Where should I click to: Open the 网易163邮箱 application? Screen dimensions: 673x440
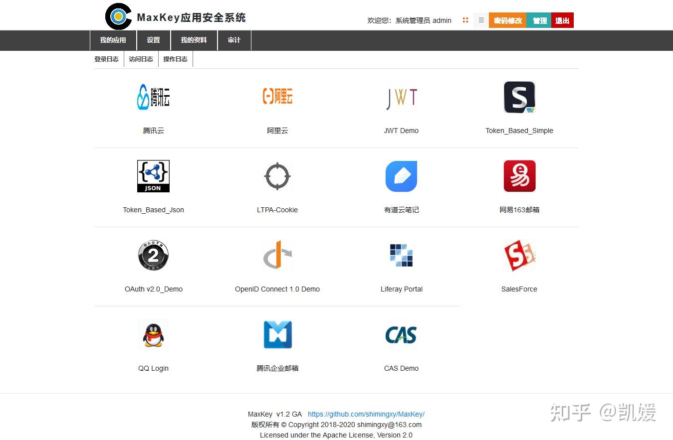(x=519, y=176)
